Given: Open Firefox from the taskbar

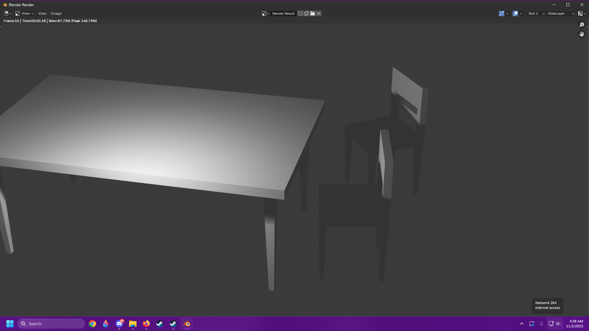Looking at the screenshot, I should coord(146,324).
